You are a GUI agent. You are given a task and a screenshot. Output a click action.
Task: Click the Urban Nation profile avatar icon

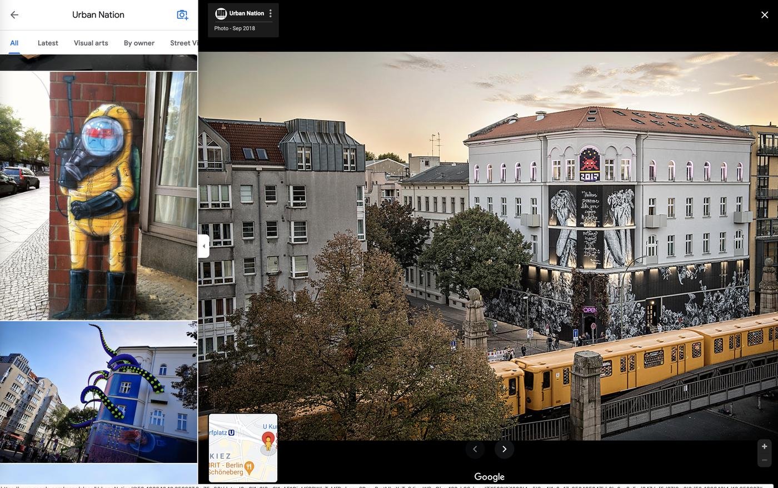click(221, 13)
